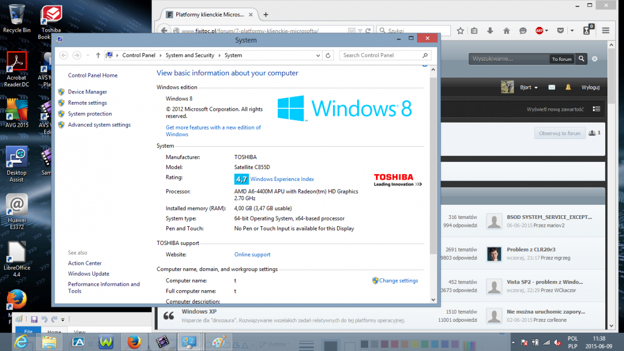Expand the Adblock Plus dropdown arrow
The image size is (624, 351).
click(547, 31)
